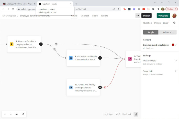Bookmark this page with the star icon

coord(119,9)
